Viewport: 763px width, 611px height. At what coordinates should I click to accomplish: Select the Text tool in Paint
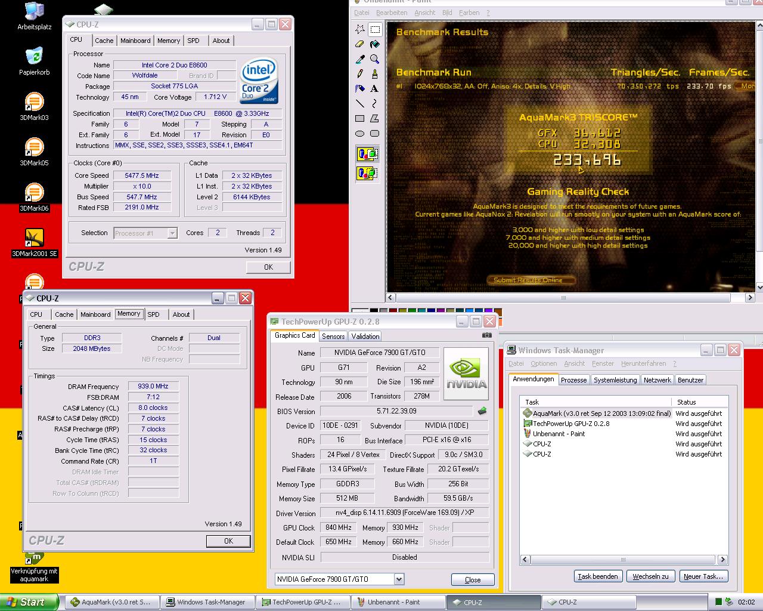click(x=375, y=88)
